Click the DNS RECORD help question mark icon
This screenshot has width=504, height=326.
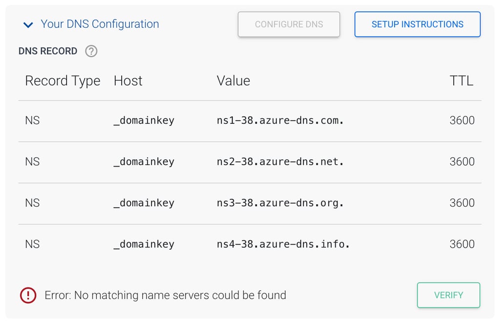[91, 51]
